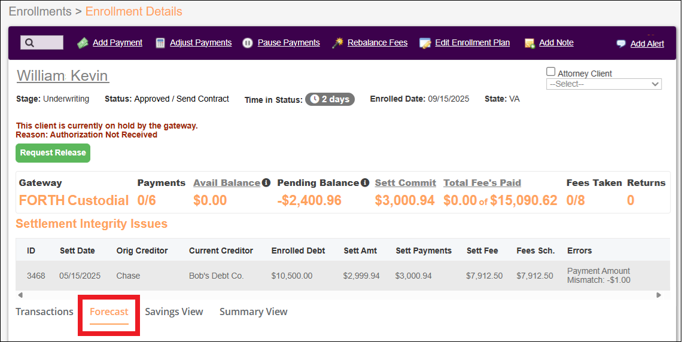Click the Add Note sticky note icon
The image size is (682, 342).
coord(529,43)
